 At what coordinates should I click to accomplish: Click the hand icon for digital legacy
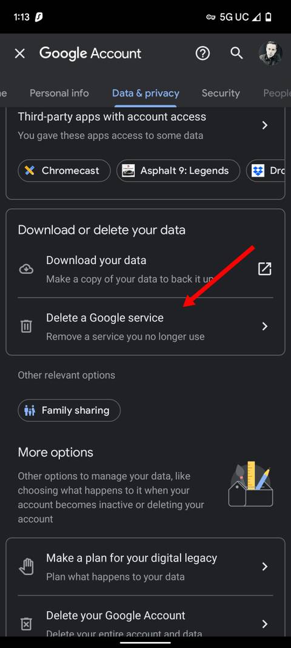(x=26, y=567)
